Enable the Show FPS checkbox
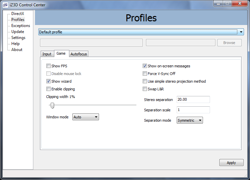The width and height of the screenshot is (250, 180). coord(48,66)
